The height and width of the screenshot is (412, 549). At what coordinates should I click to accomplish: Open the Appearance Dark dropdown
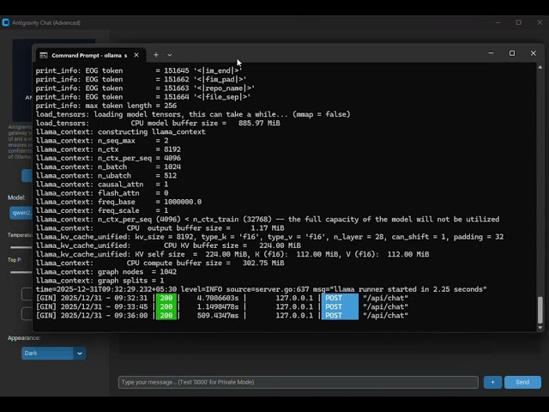click(53, 353)
